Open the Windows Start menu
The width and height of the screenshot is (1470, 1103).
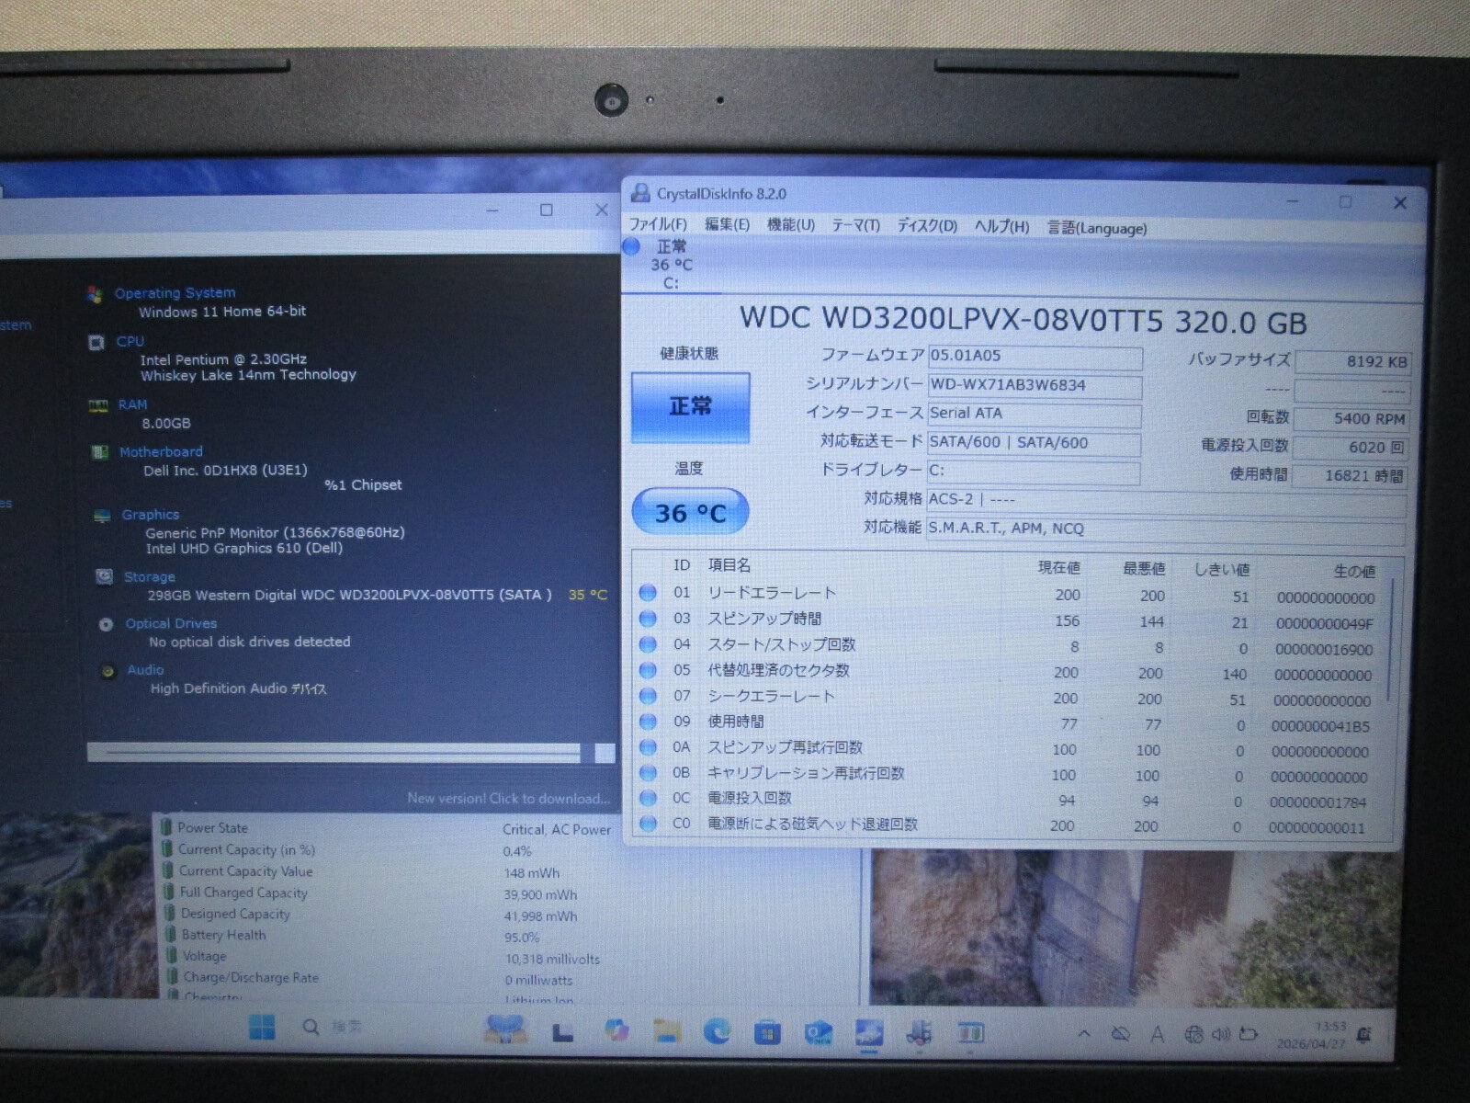click(262, 1028)
